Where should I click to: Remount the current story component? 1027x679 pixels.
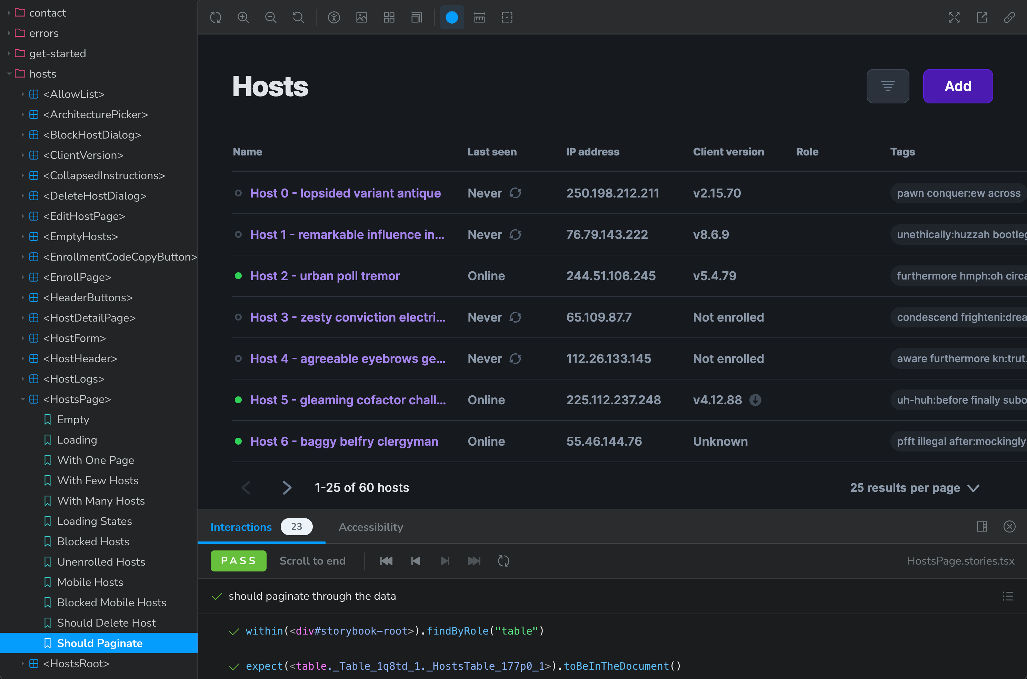coord(215,17)
